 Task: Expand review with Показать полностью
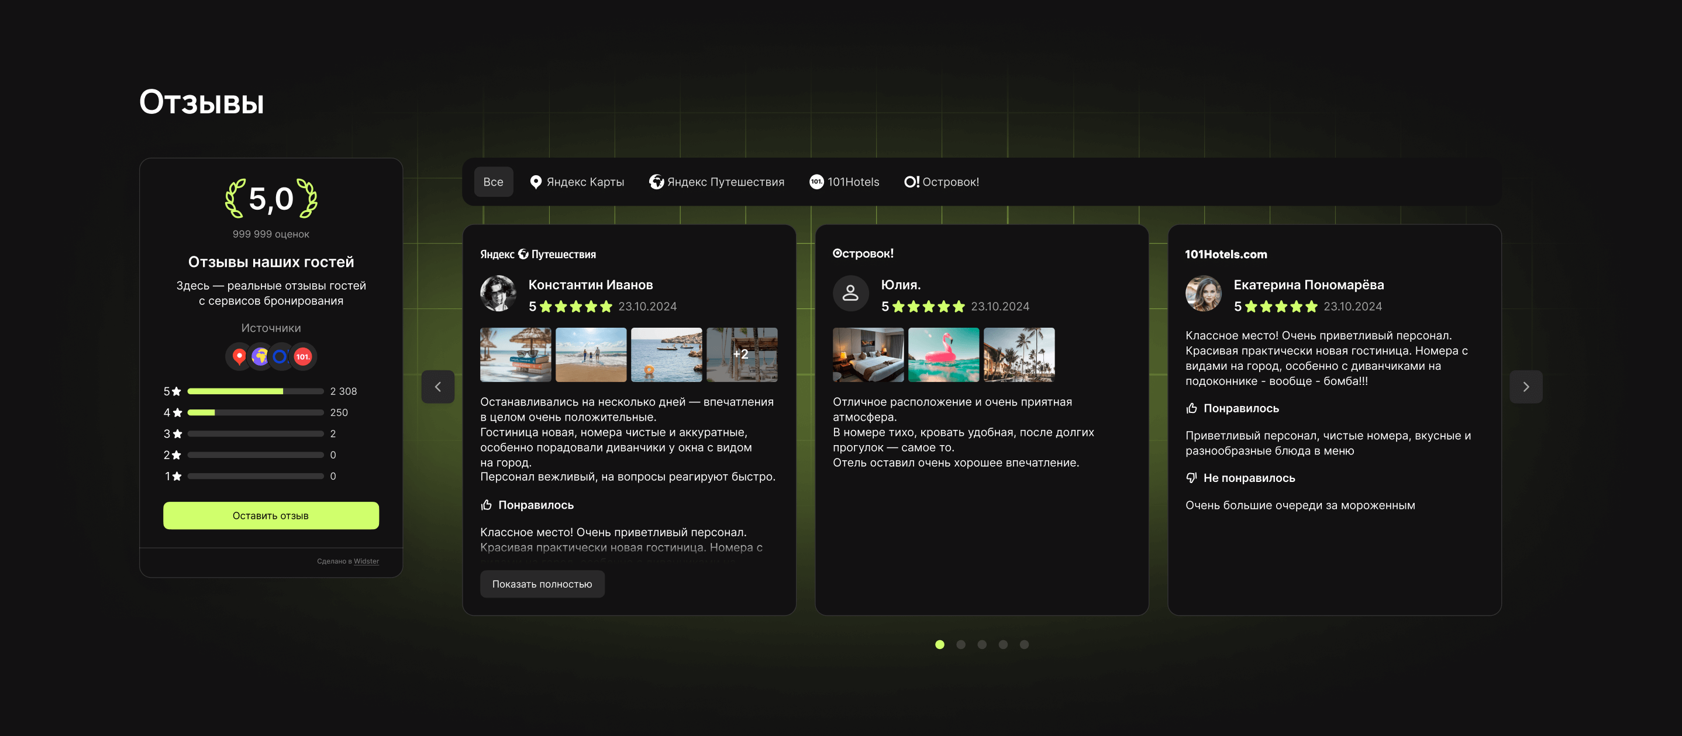click(542, 584)
